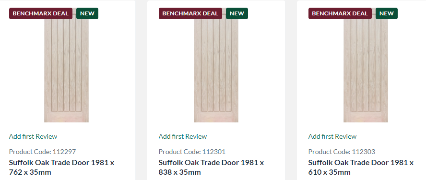This screenshot has width=426, height=180.
Task: Click the Product Code: 112297 text
Action: coord(42,152)
